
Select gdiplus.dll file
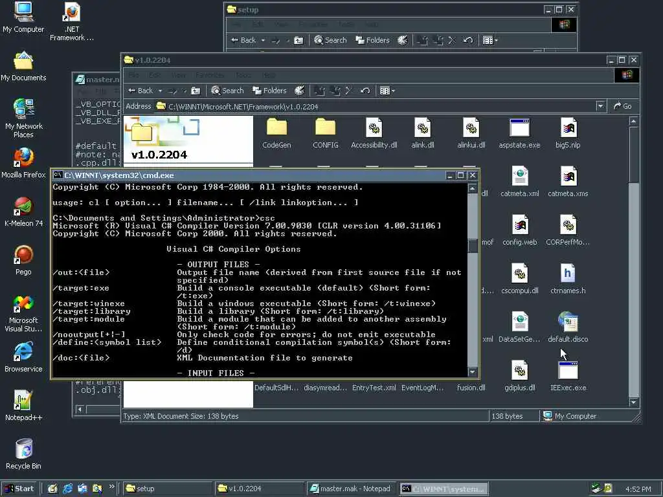tap(520, 377)
